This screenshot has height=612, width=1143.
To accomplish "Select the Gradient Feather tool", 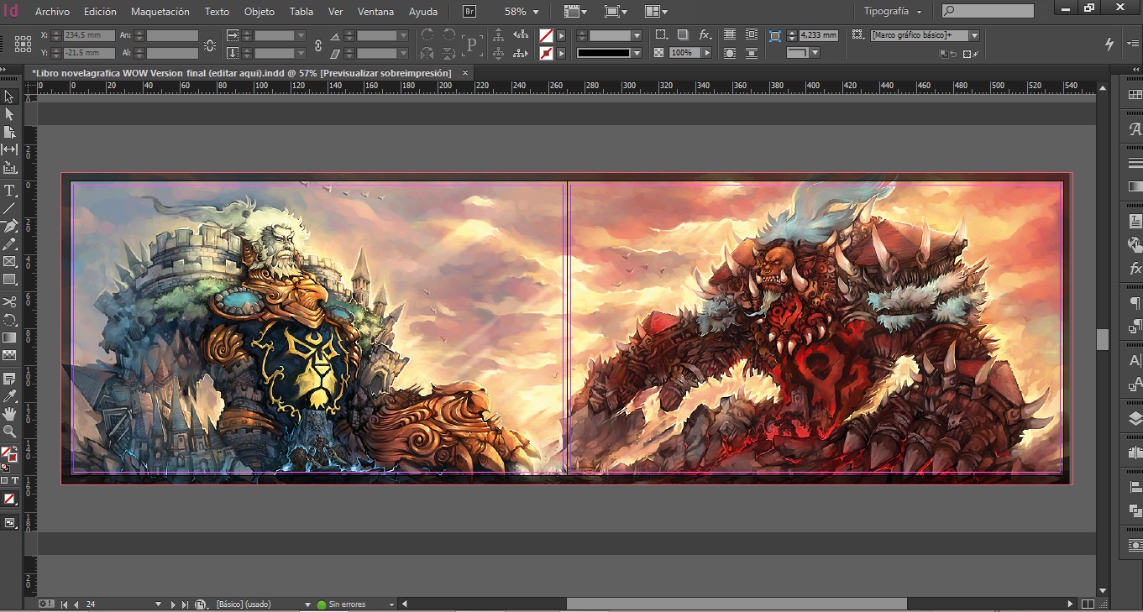I will (x=9, y=355).
